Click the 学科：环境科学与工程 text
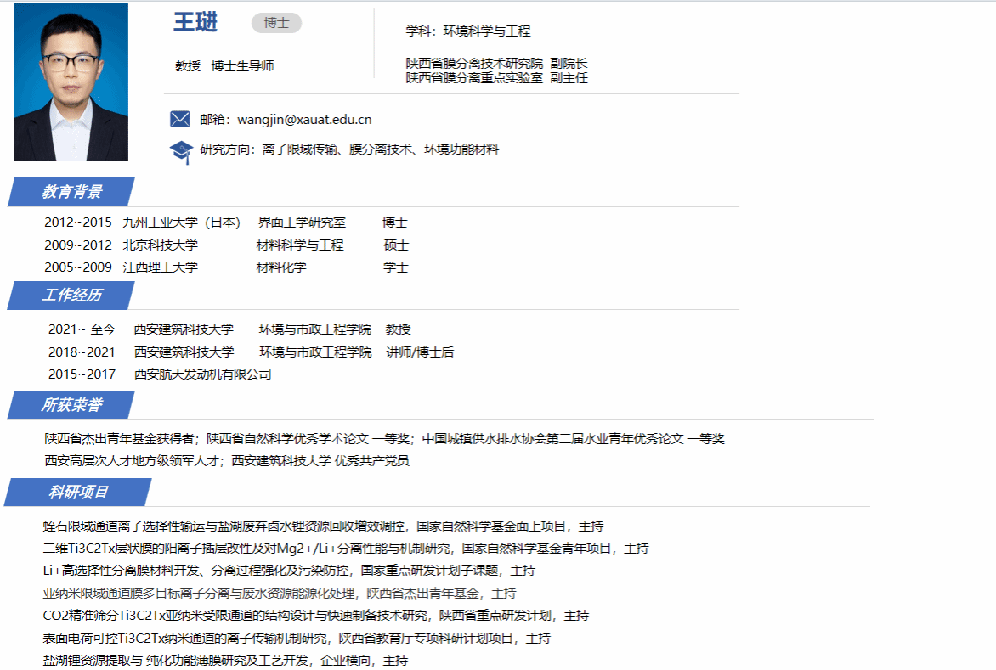The image size is (996, 670). 468,31
